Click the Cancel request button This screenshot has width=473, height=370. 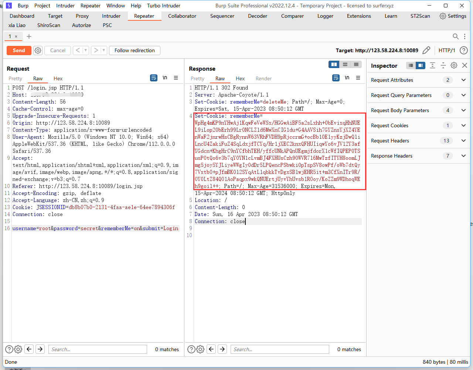pos(58,50)
